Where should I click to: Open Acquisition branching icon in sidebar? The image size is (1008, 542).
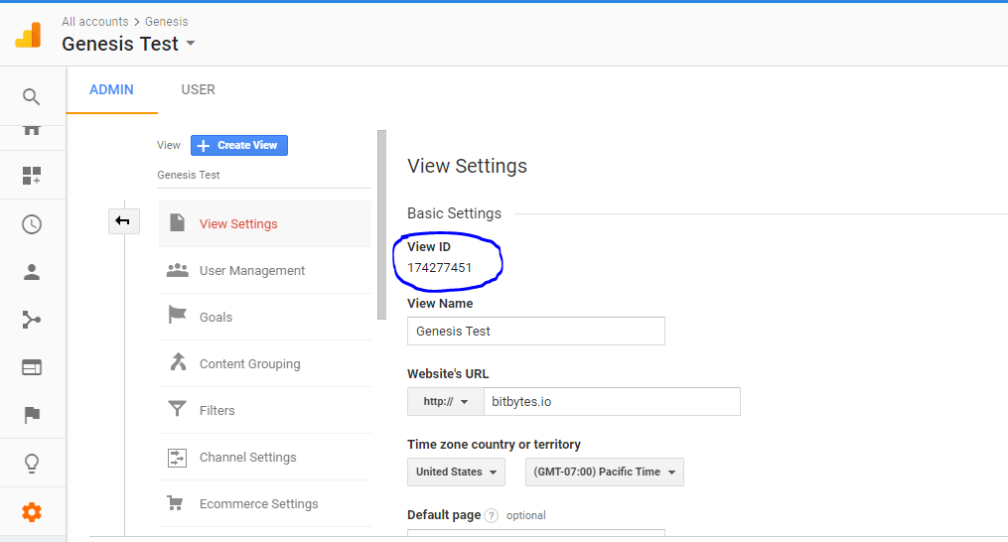coord(32,320)
